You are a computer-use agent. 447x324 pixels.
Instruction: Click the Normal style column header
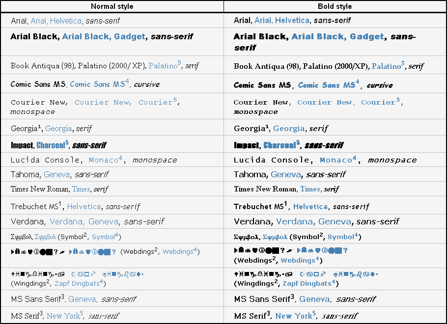point(112,6)
